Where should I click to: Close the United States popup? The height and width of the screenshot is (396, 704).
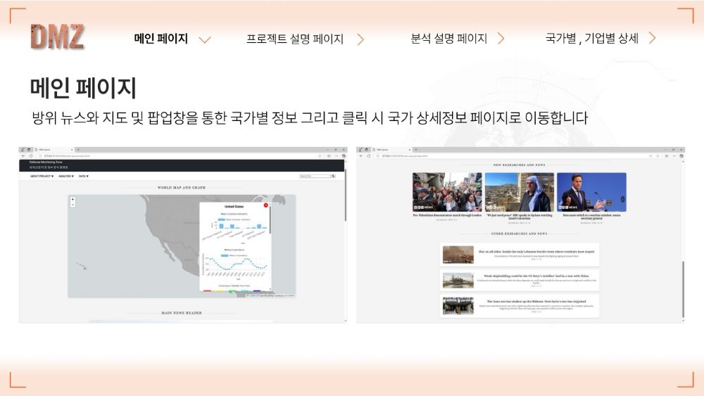pos(266,205)
